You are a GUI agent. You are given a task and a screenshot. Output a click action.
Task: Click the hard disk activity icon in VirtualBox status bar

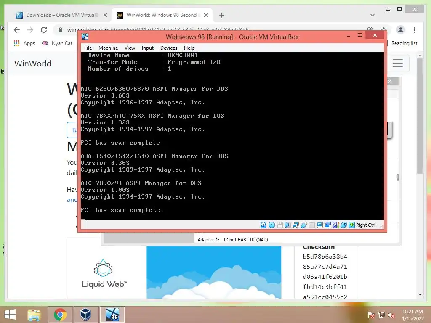[263, 225]
